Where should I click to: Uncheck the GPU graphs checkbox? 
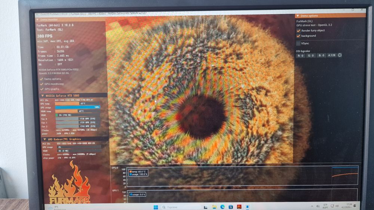42,89
